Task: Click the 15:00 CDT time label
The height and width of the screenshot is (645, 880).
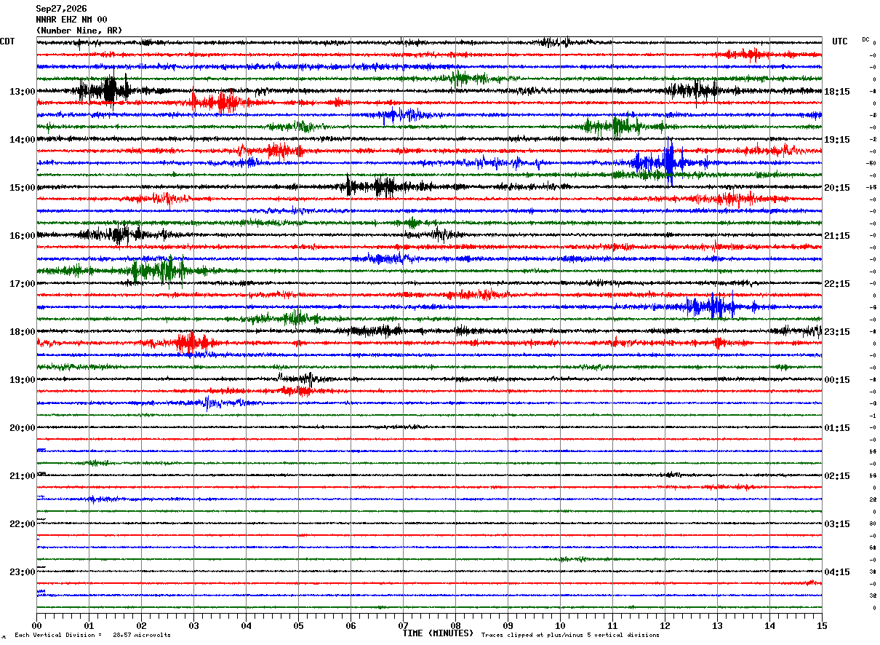Action: [x=22, y=188]
